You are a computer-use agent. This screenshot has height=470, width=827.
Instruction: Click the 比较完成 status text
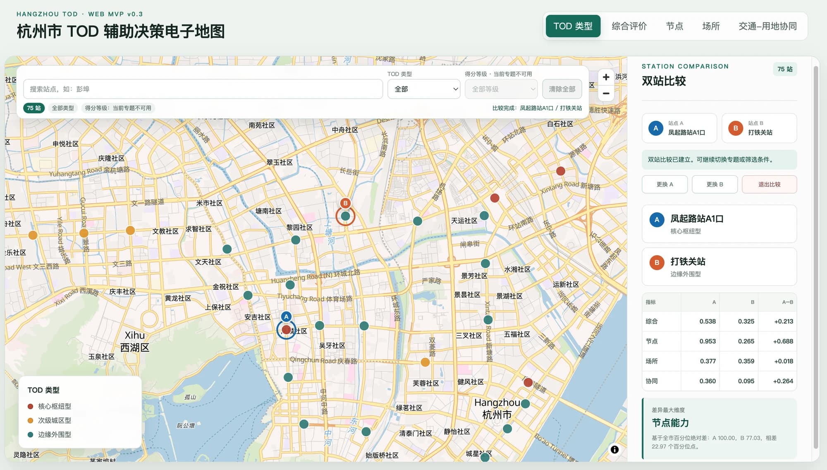(x=537, y=108)
